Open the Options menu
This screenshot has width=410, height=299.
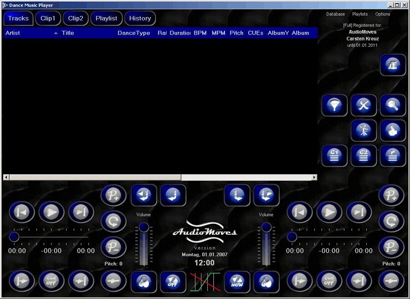click(383, 14)
